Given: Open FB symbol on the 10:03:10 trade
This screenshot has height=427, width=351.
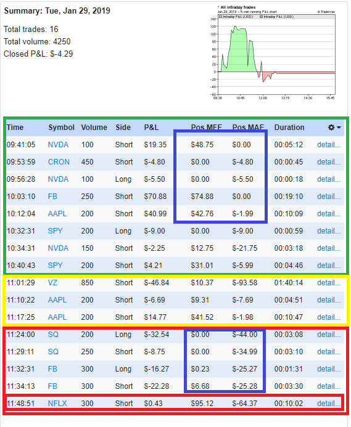Looking at the screenshot, I should coord(52,197).
